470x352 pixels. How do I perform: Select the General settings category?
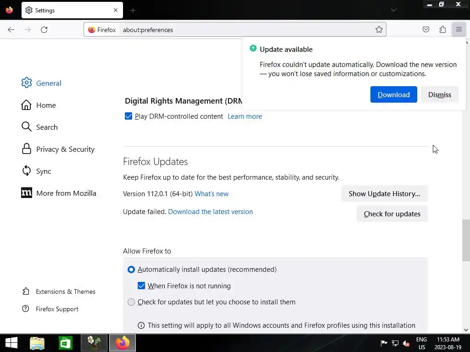click(x=49, y=83)
